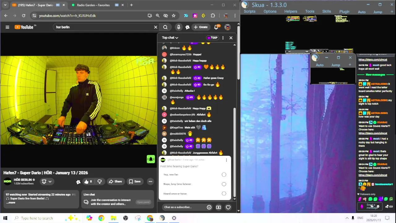Click the Create button on YouTube
This screenshot has height=223, width=396.
[x=200, y=27]
